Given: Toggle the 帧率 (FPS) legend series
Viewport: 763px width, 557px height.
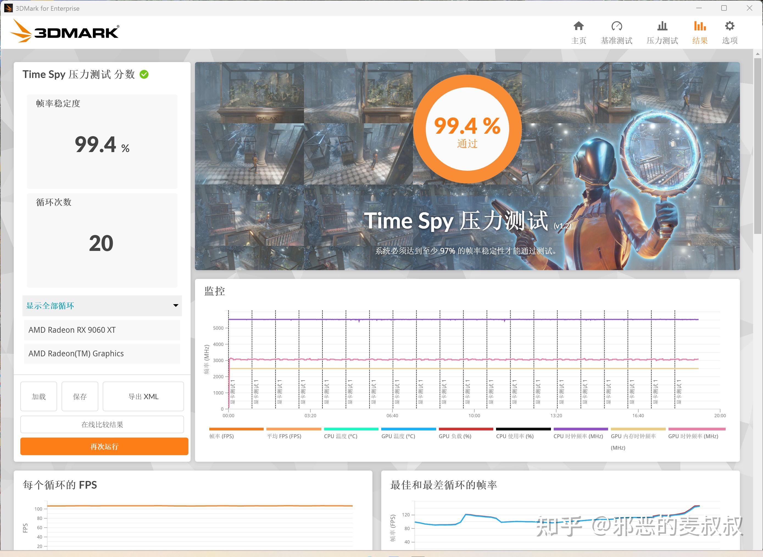Looking at the screenshot, I should coord(222,436).
